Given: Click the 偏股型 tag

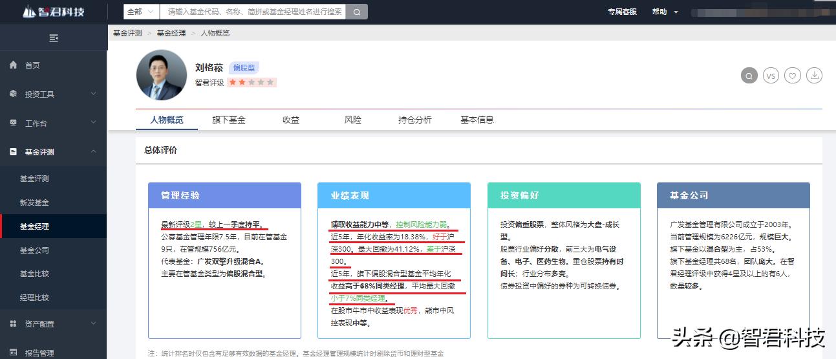Looking at the screenshot, I should 244,67.
